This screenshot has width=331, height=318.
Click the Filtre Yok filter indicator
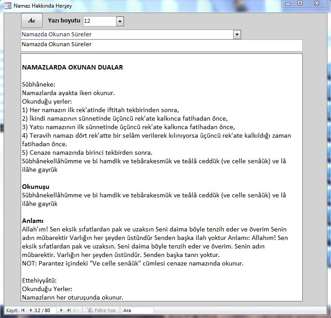(x=102, y=310)
